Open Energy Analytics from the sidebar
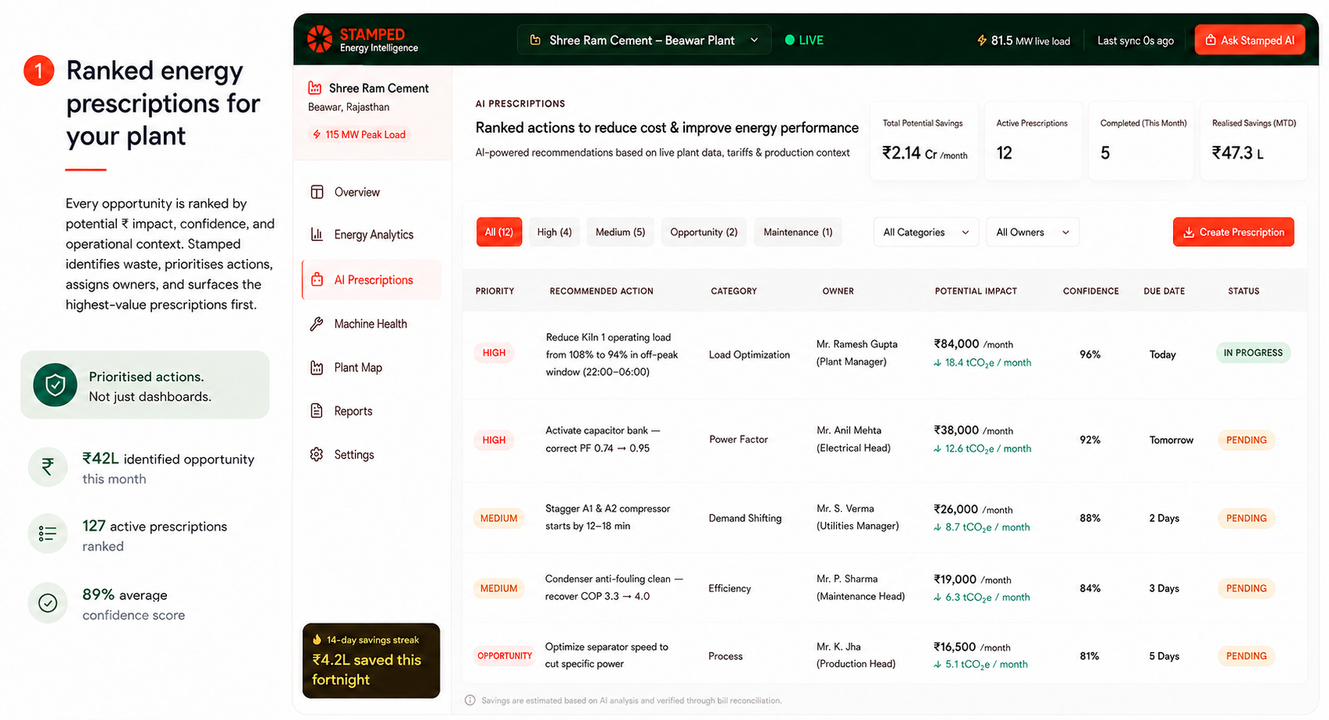 coord(372,234)
